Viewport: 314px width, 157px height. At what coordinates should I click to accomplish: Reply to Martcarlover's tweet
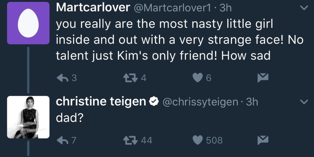[62, 78]
